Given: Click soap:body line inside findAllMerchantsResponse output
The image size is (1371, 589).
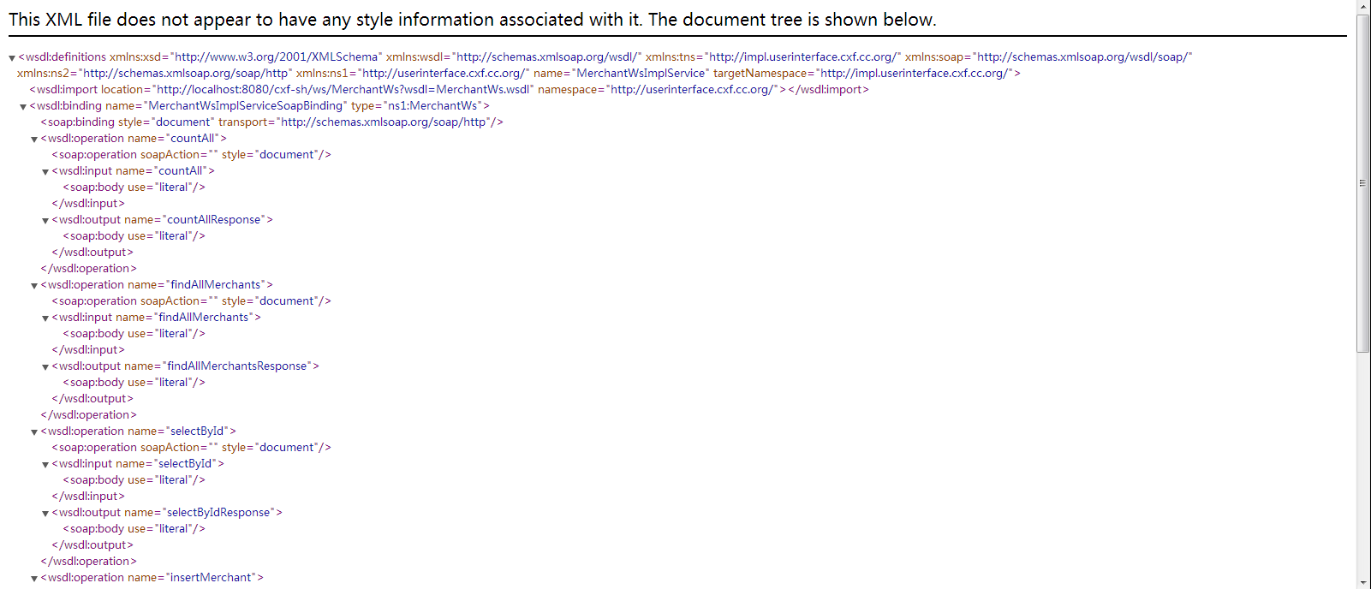Looking at the screenshot, I should coord(134,382).
